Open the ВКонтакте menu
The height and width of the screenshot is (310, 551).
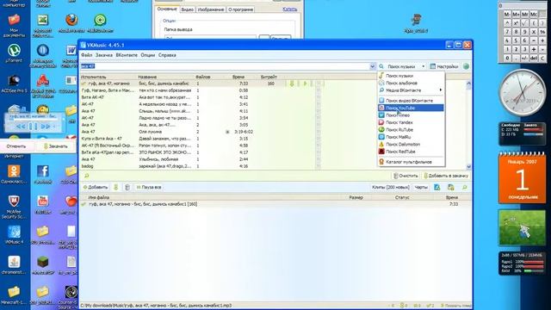click(127, 55)
